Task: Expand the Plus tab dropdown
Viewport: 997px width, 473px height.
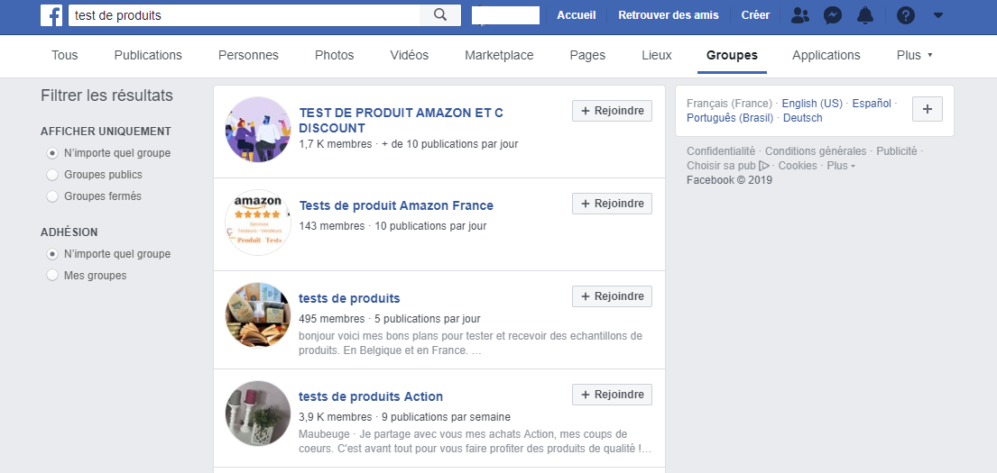Action: 914,55
